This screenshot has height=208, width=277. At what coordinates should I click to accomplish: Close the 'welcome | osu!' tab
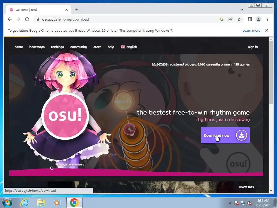pos(67,10)
